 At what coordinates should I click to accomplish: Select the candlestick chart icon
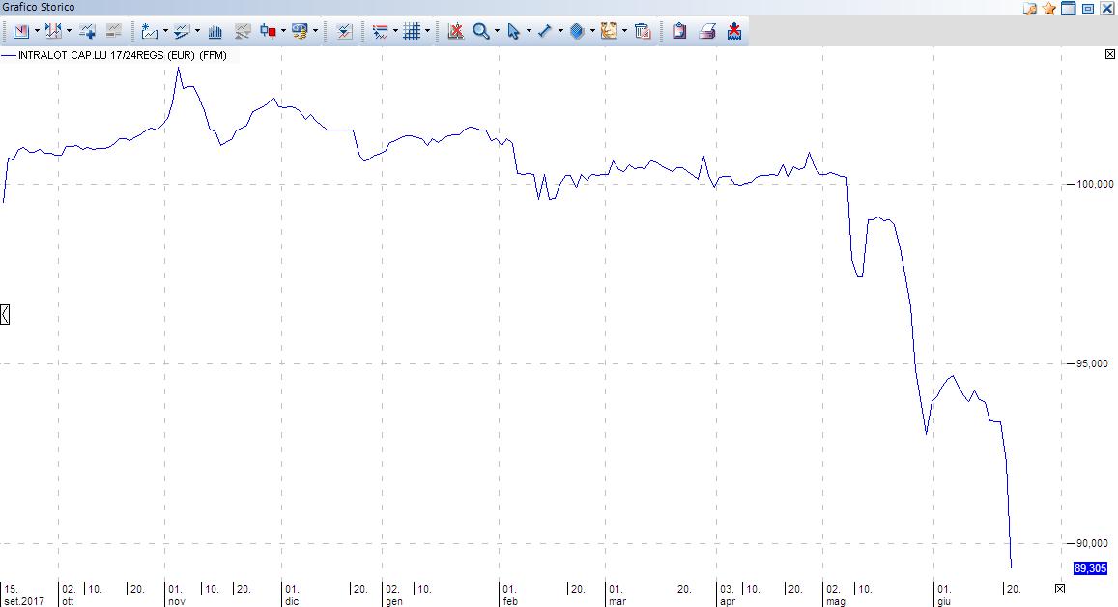click(268, 31)
